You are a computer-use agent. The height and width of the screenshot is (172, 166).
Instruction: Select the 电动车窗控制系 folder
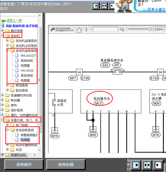click(26, 145)
